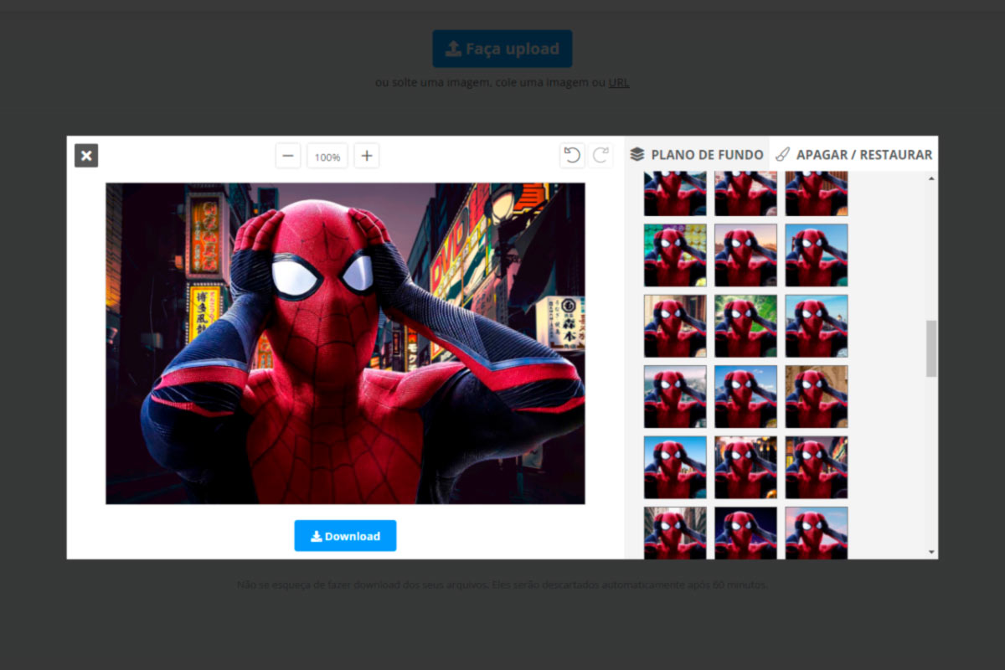This screenshot has width=1005, height=670.
Task: Pick the pink sky background thumbnail
Action: (x=817, y=533)
